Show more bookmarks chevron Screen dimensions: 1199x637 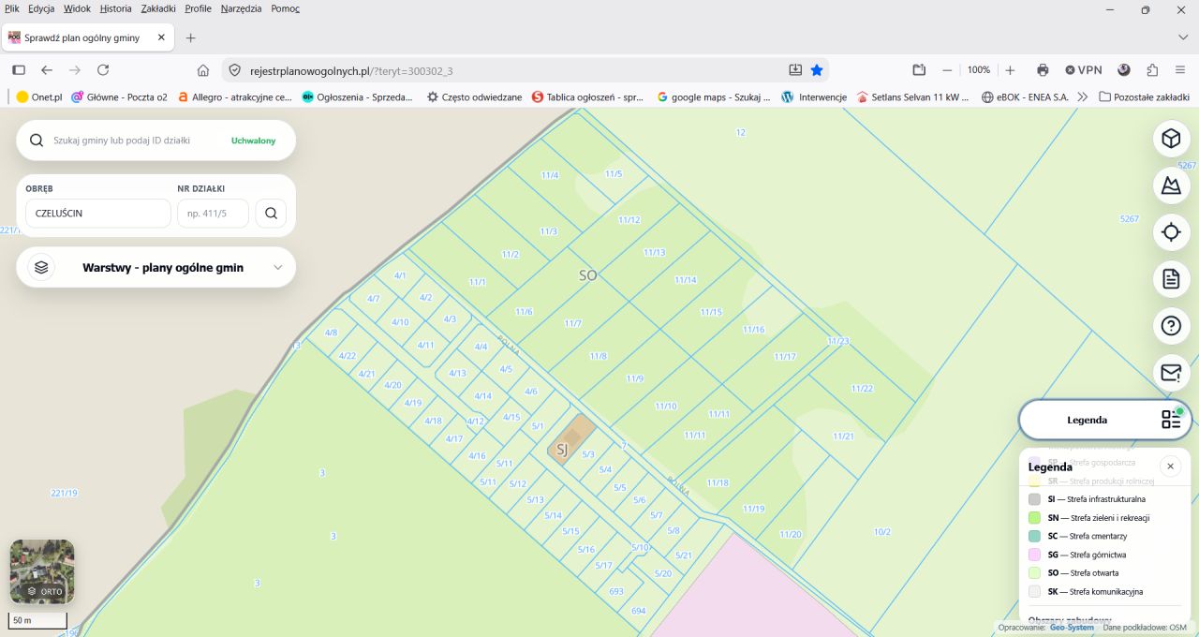tap(1083, 96)
